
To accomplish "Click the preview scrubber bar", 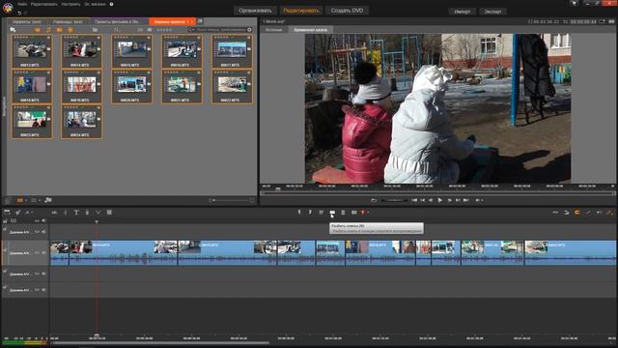I will click(436, 193).
